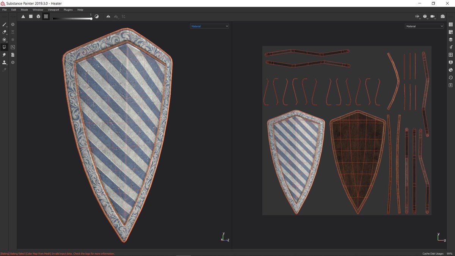Click top Substance plugin icon in second column
Image resolution: width=455 pixels, height=256 pixels.
coord(13,24)
